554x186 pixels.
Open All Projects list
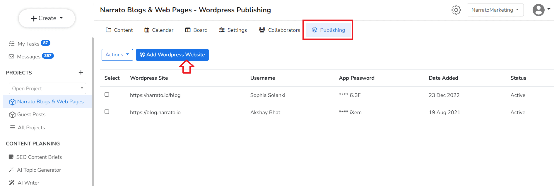coord(31,128)
